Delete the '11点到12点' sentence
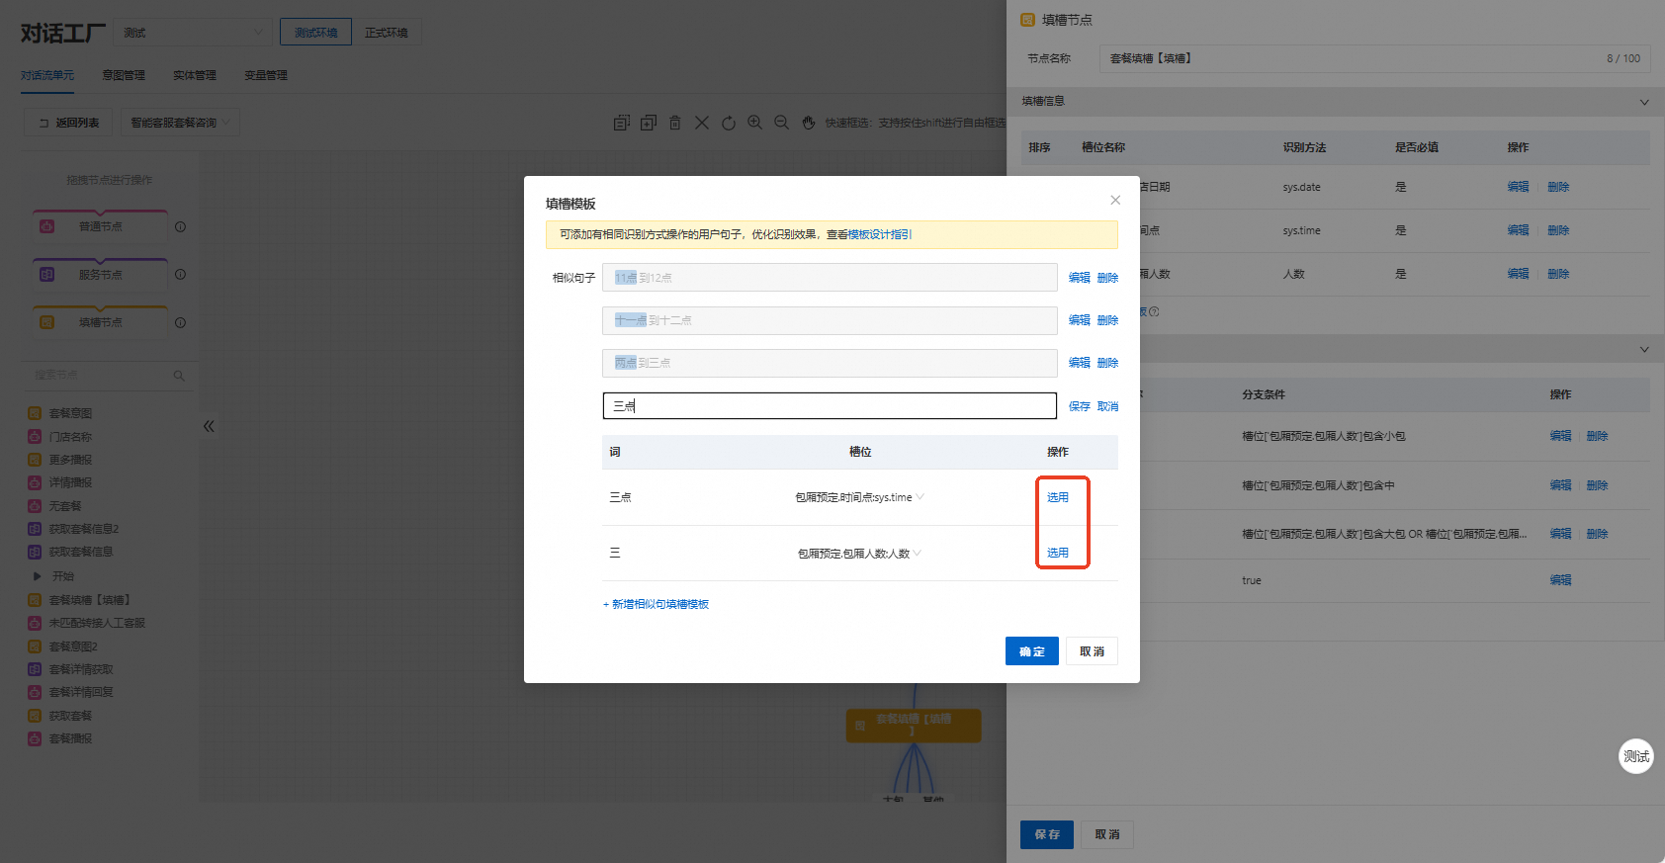Screen dimensions: 1665x863 click(x=1107, y=278)
